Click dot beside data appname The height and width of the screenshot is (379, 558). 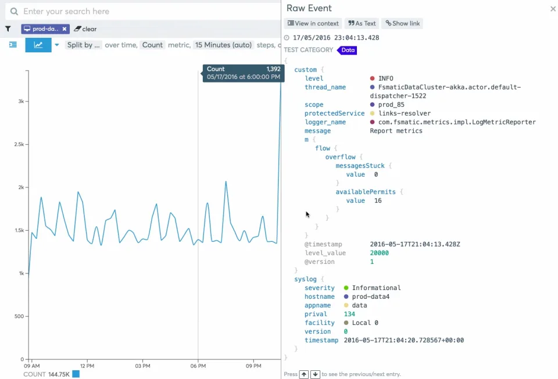pyautogui.click(x=346, y=305)
